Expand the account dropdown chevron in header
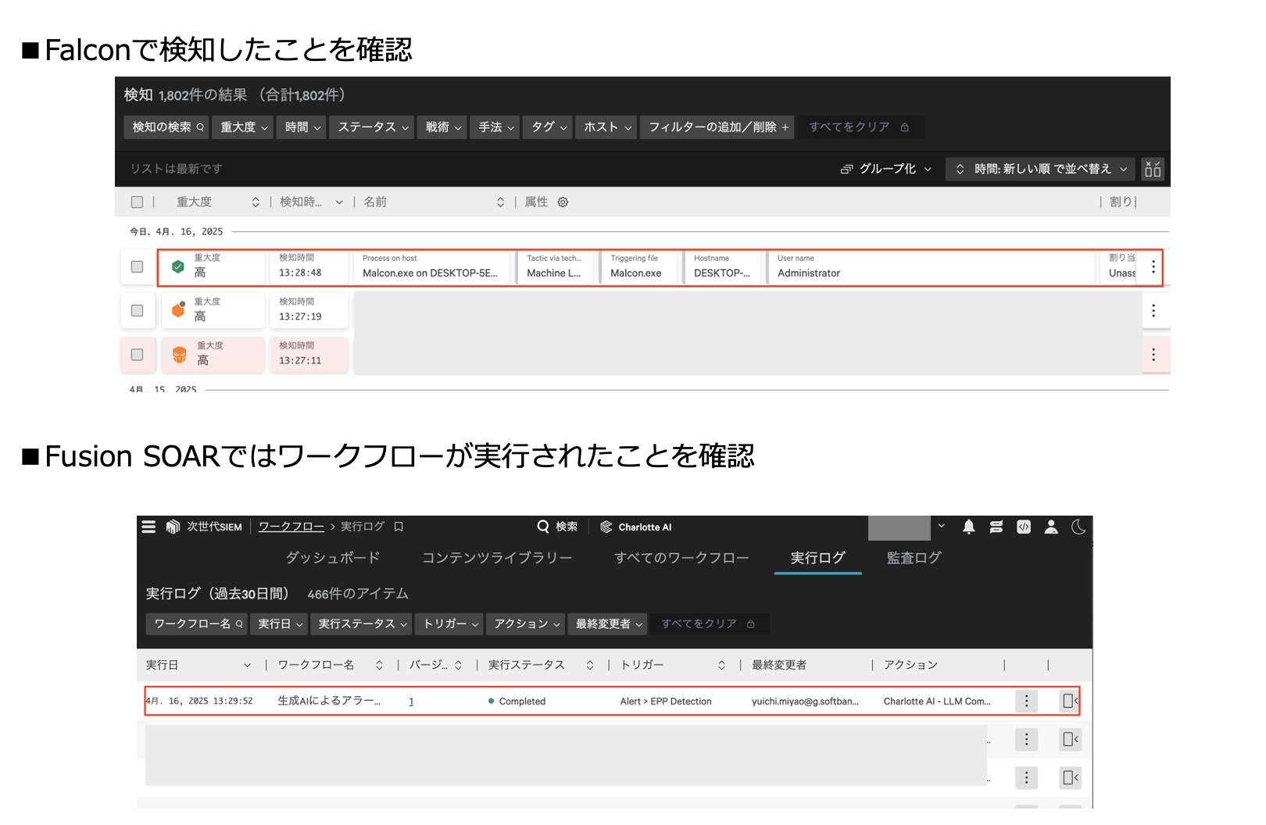The width and height of the screenshot is (1266, 825). coord(942,527)
